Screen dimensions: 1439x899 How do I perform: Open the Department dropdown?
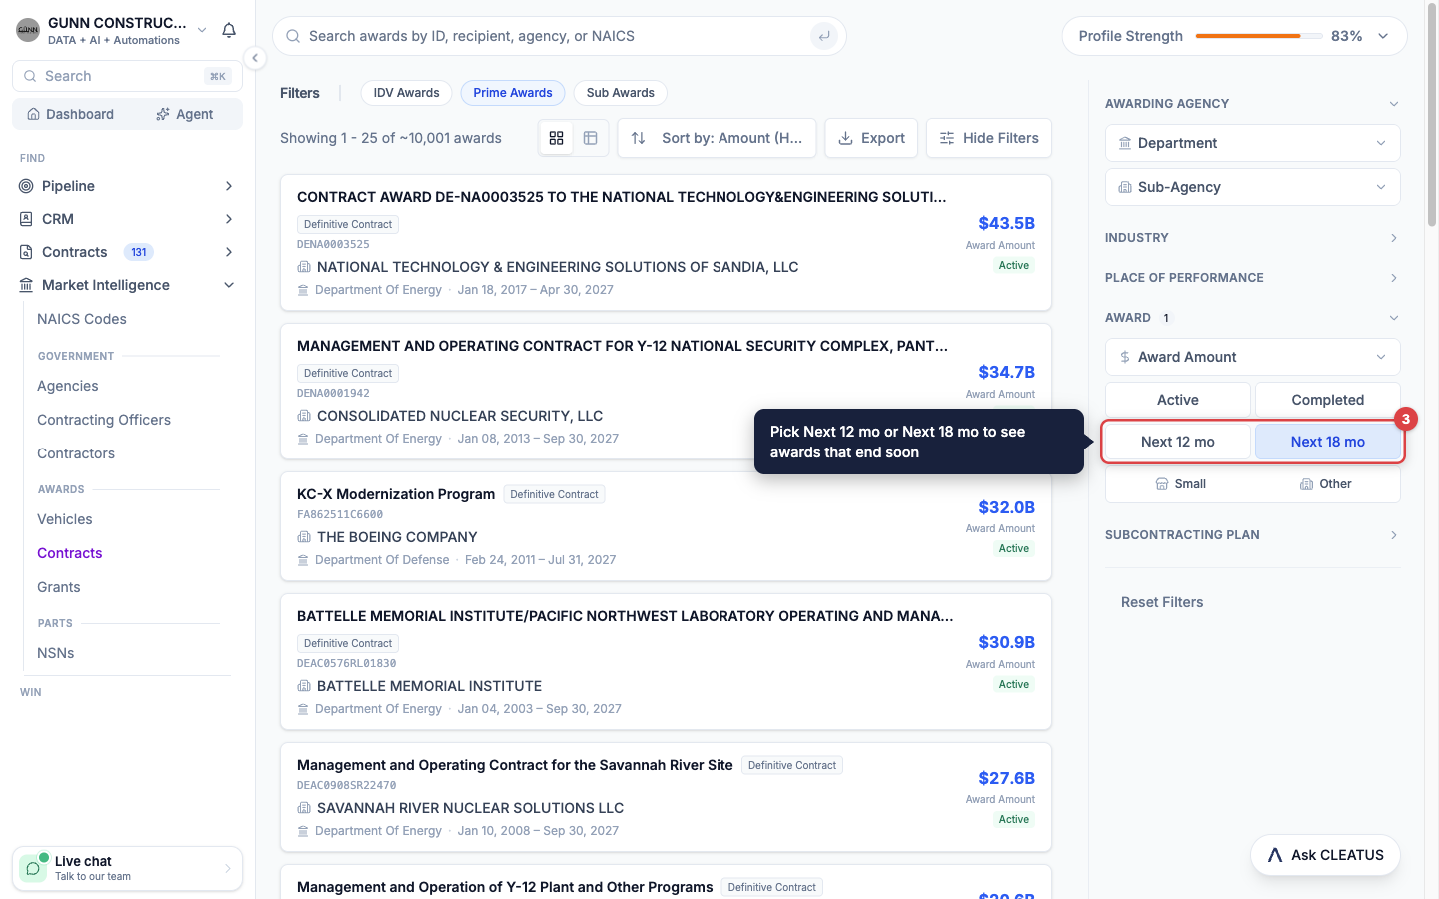(x=1253, y=143)
